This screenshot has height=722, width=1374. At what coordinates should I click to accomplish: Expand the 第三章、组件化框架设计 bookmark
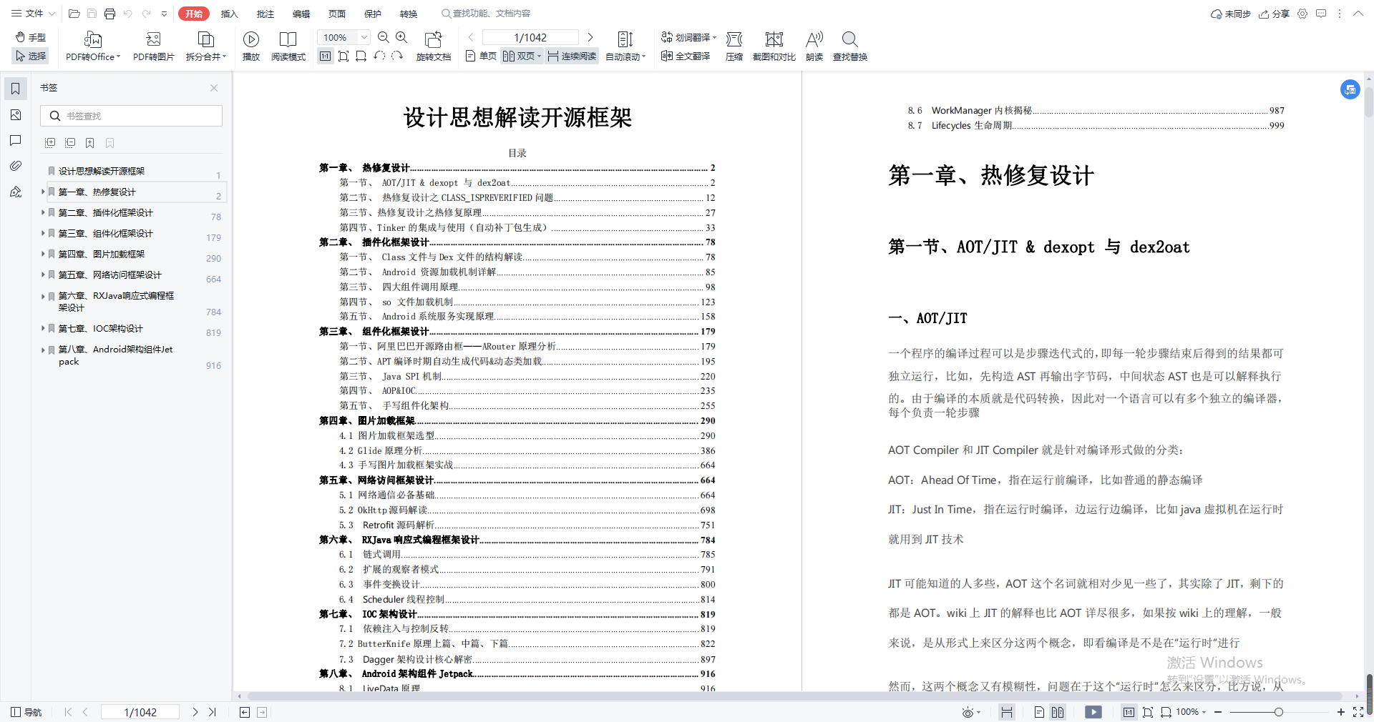coord(43,233)
